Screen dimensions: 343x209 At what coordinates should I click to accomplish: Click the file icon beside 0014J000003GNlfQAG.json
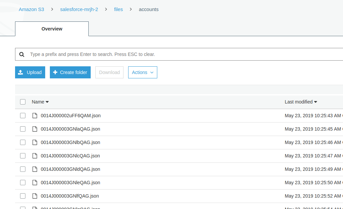[x=35, y=196]
